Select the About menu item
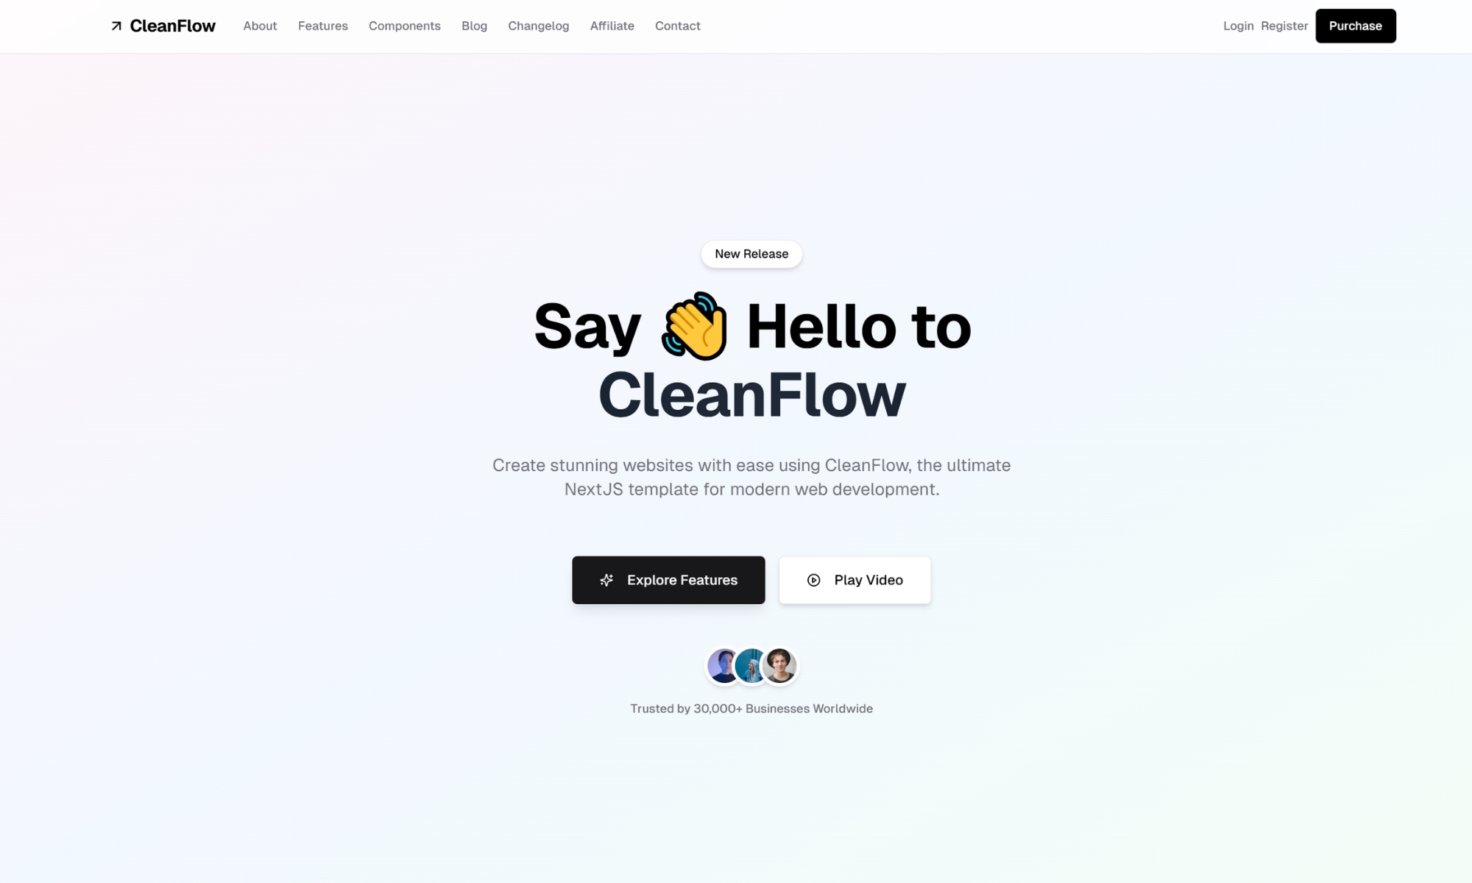 click(x=260, y=25)
